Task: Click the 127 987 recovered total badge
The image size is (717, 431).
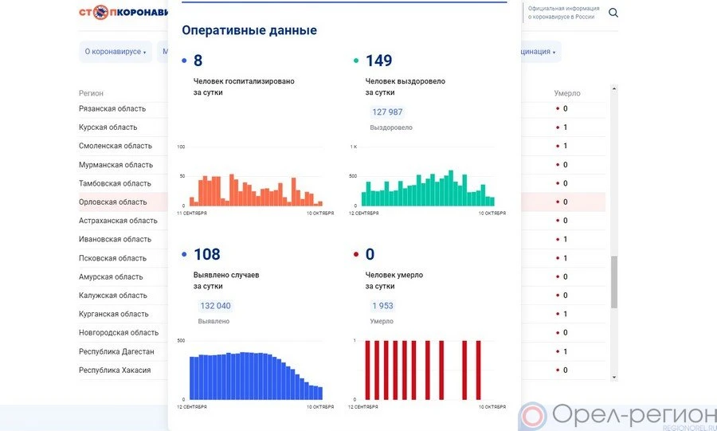Action: point(387,112)
